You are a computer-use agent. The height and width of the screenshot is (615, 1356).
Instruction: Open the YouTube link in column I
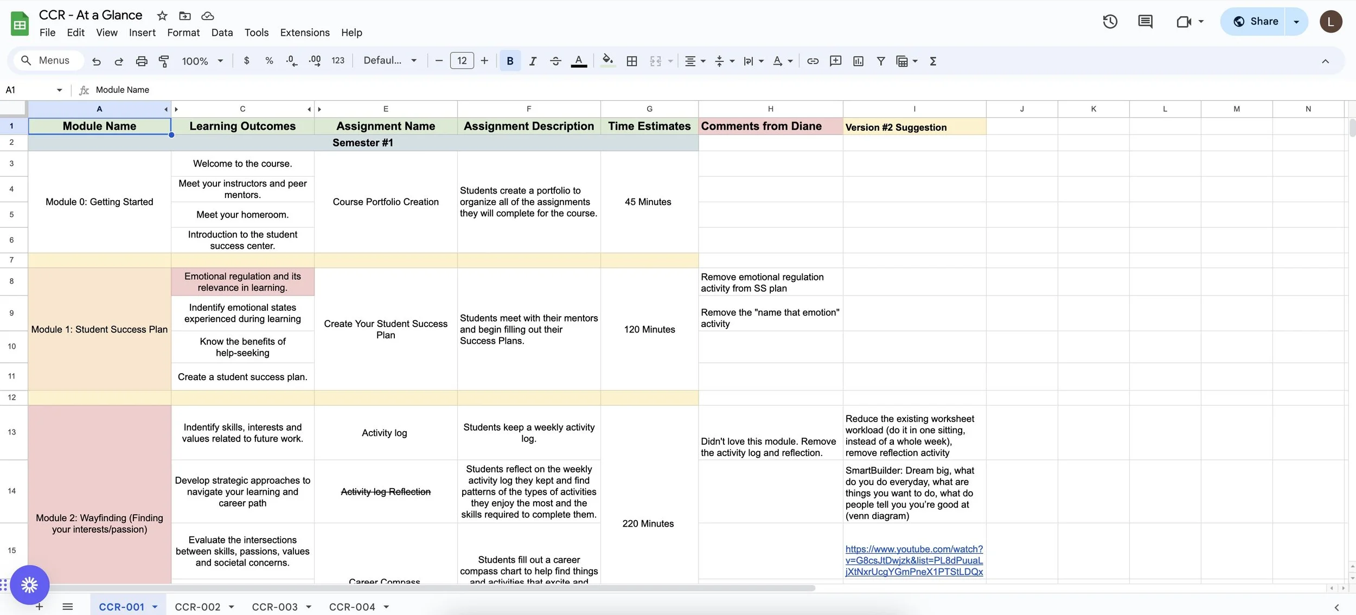[914, 560]
